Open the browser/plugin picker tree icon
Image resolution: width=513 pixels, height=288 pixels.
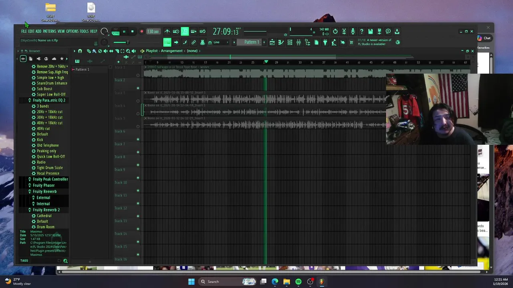tap(307, 42)
